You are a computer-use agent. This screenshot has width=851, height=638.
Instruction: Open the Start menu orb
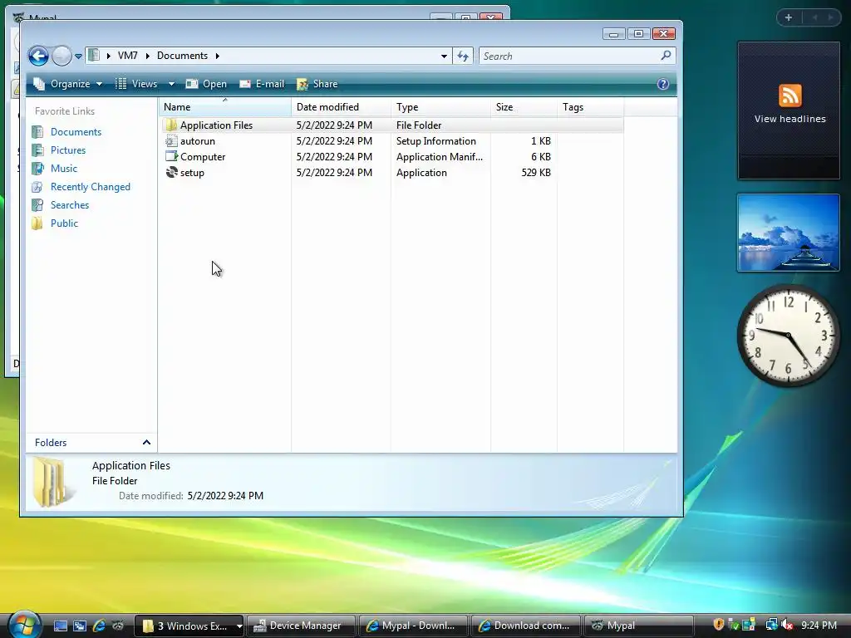(23, 624)
